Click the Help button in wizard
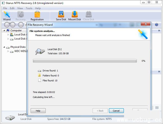The width and height of the screenshot is (163, 124). (38, 111)
